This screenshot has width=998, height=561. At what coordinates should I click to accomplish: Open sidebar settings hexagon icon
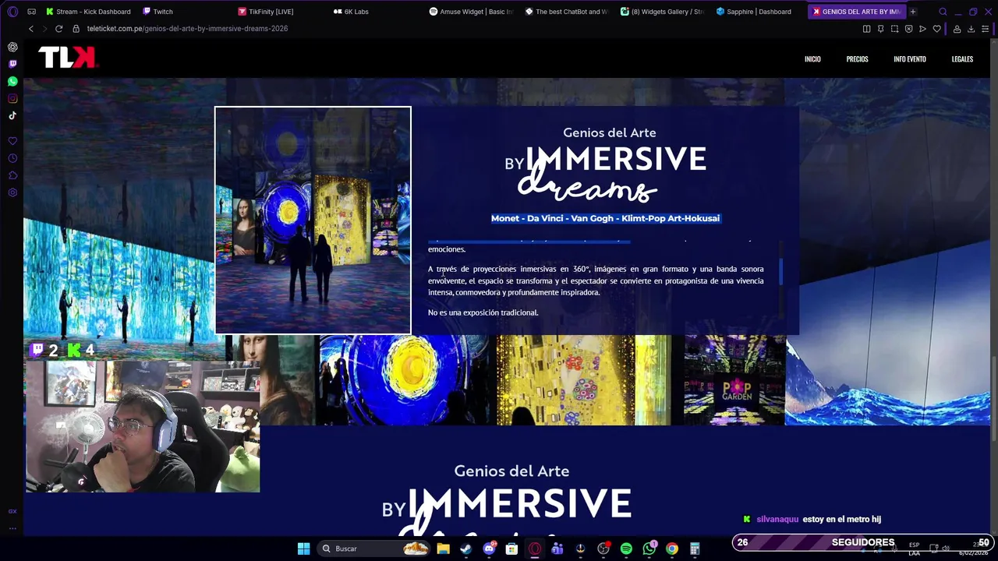coord(12,192)
